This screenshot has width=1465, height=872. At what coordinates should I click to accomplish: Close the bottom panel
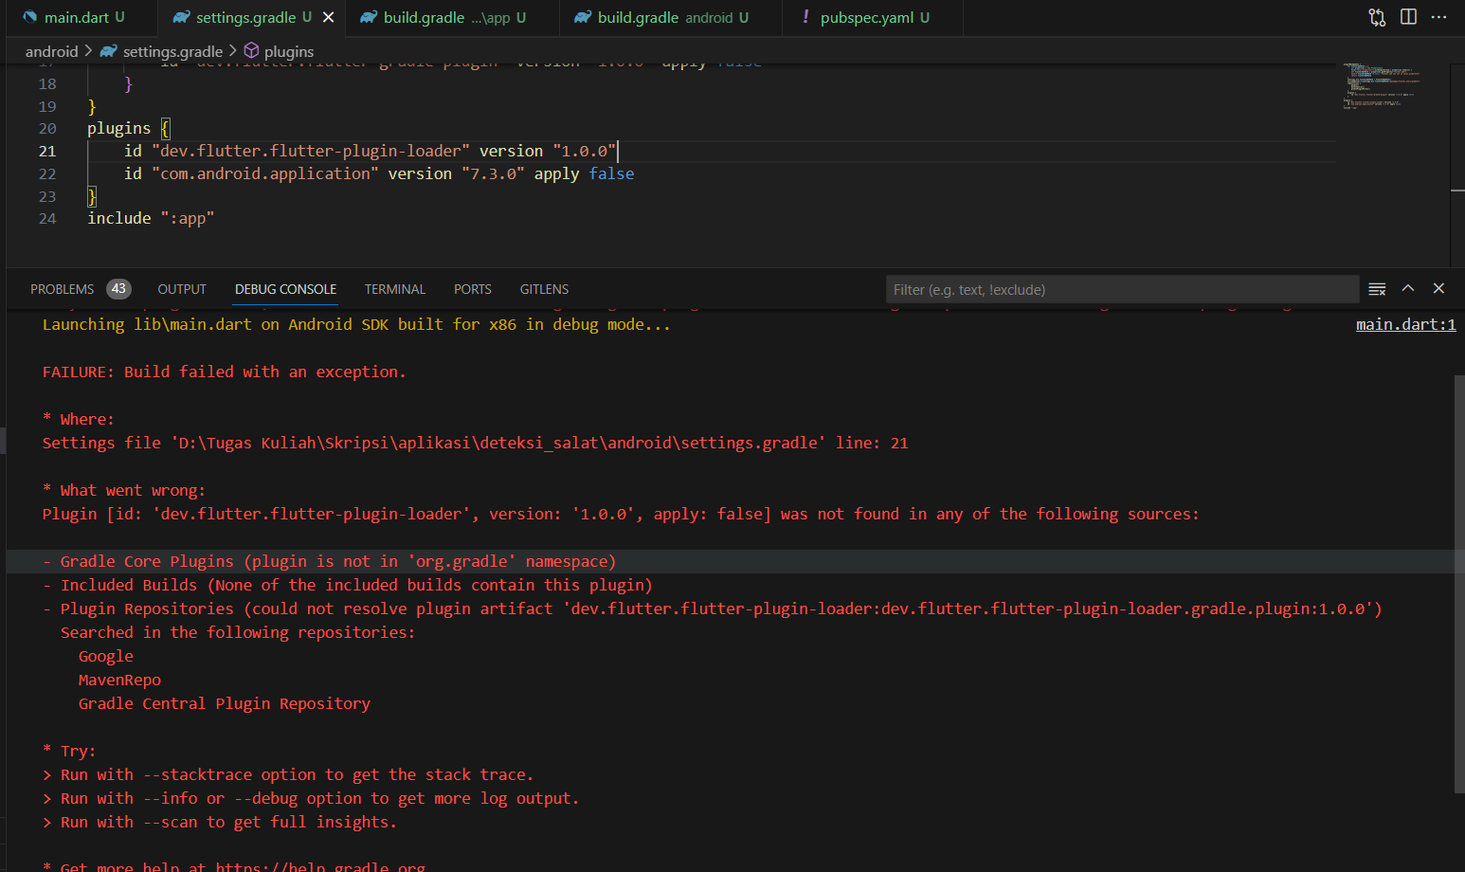coord(1438,288)
